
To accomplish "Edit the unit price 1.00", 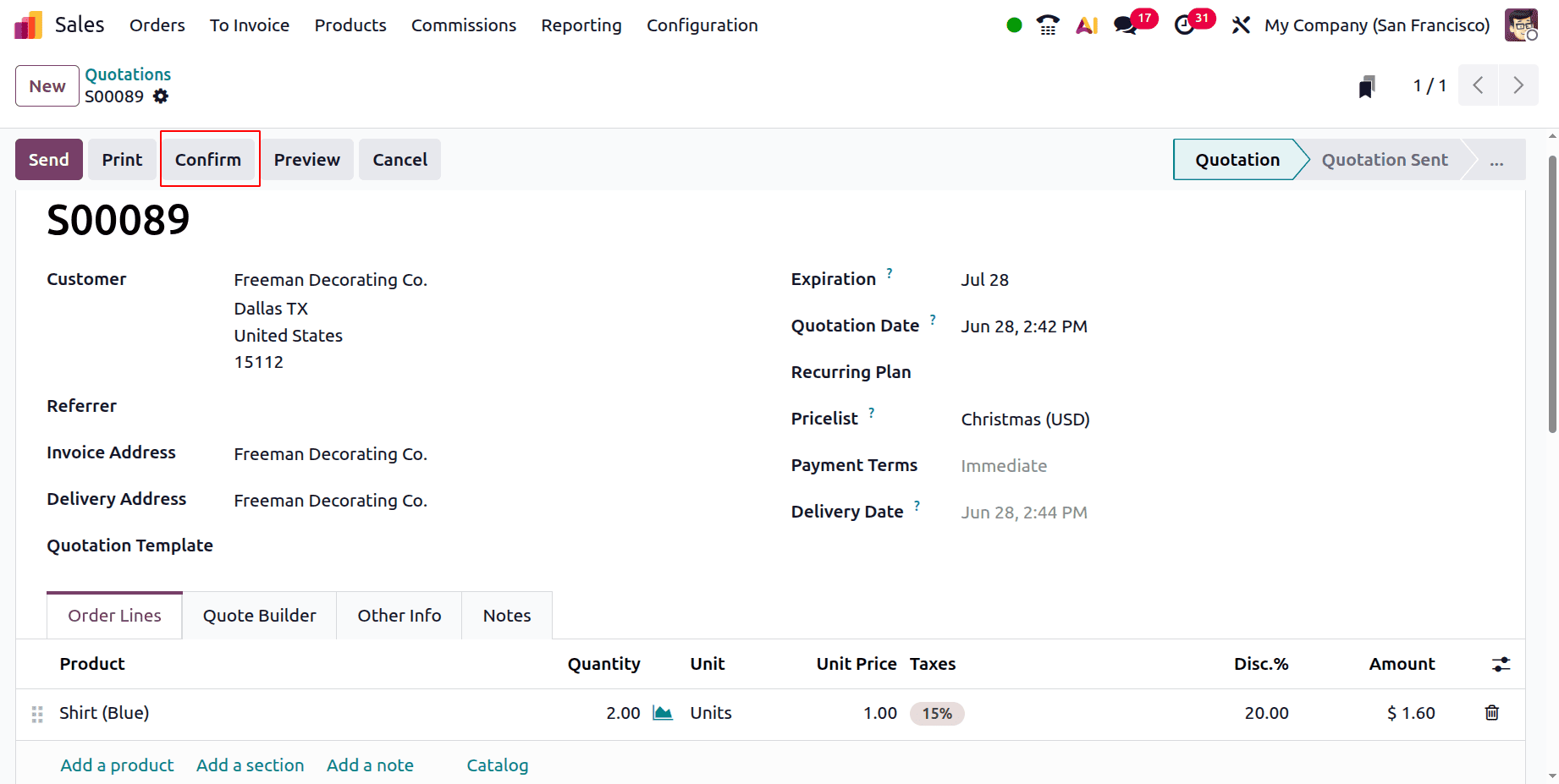I will tap(880, 713).
